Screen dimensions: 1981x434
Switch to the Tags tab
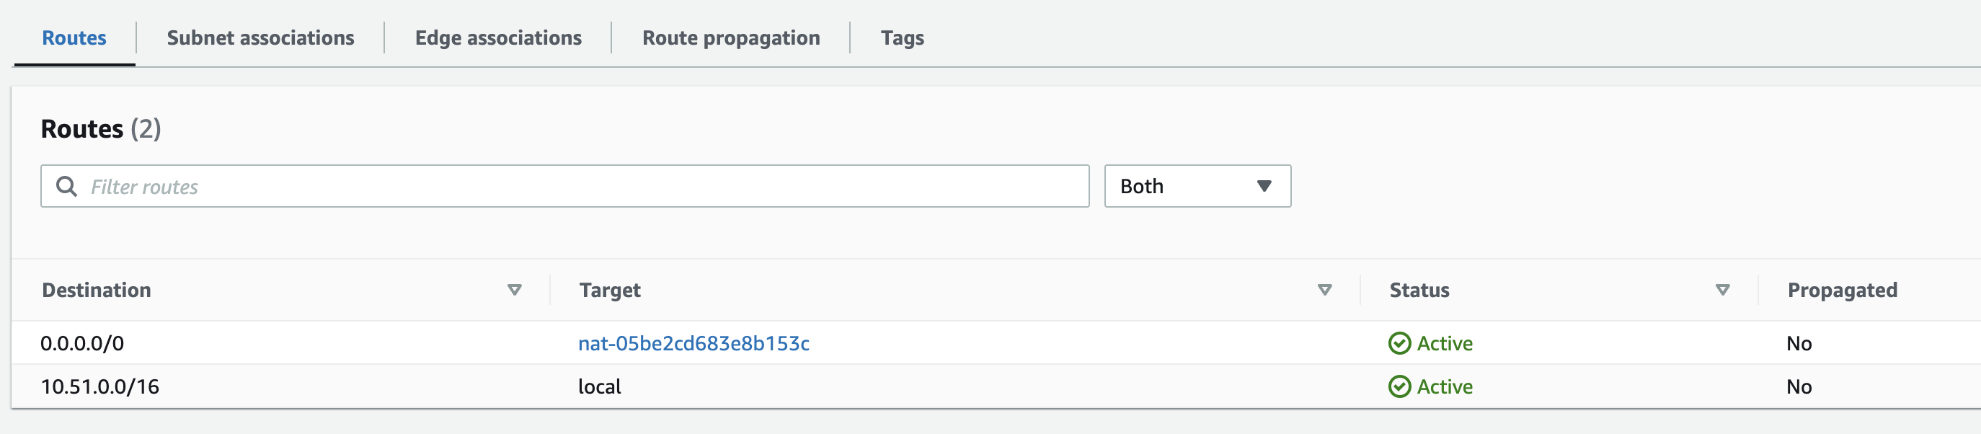pos(903,37)
